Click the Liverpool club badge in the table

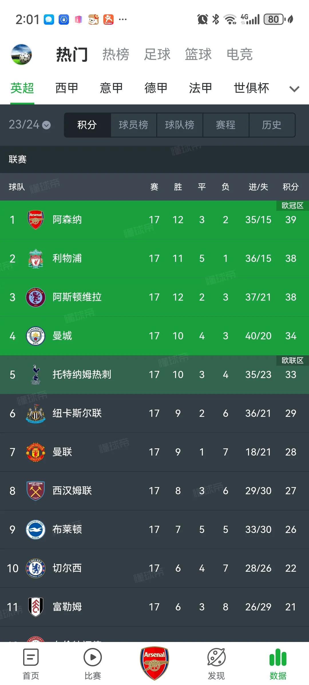click(35, 258)
